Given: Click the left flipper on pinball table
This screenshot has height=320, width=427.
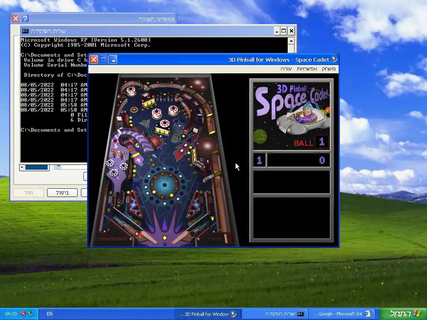Looking at the screenshot, I should pos(146,237).
